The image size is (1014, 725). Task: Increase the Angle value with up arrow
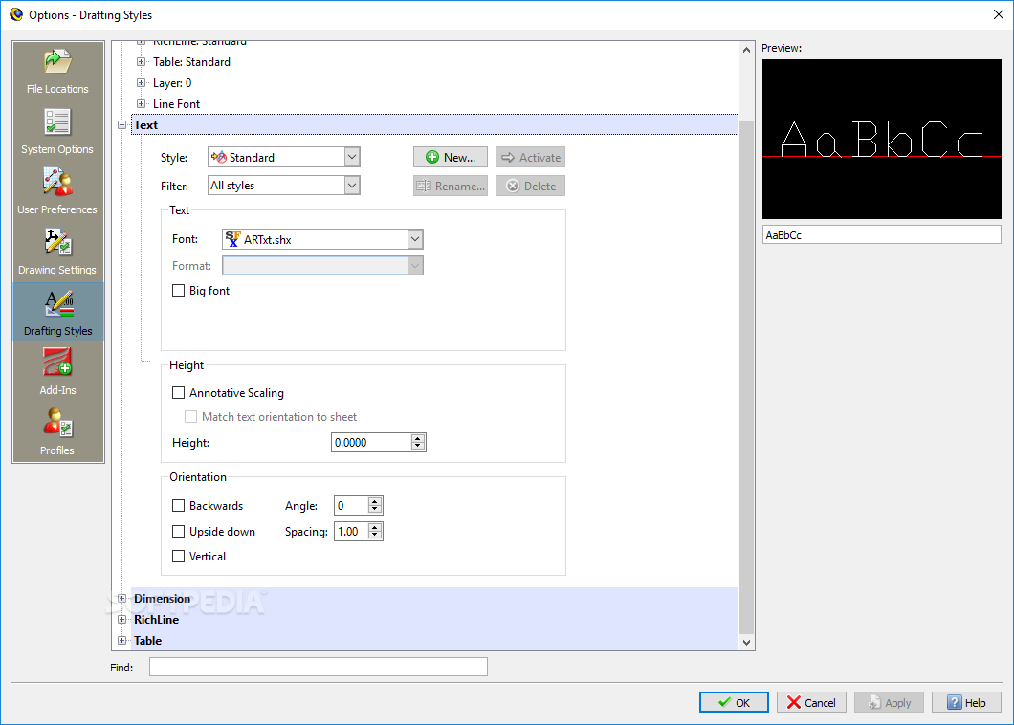374,502
